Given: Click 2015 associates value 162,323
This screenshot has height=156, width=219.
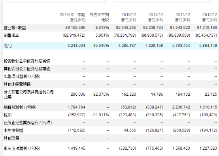Looking at the screenshot, I should point(129,95).
